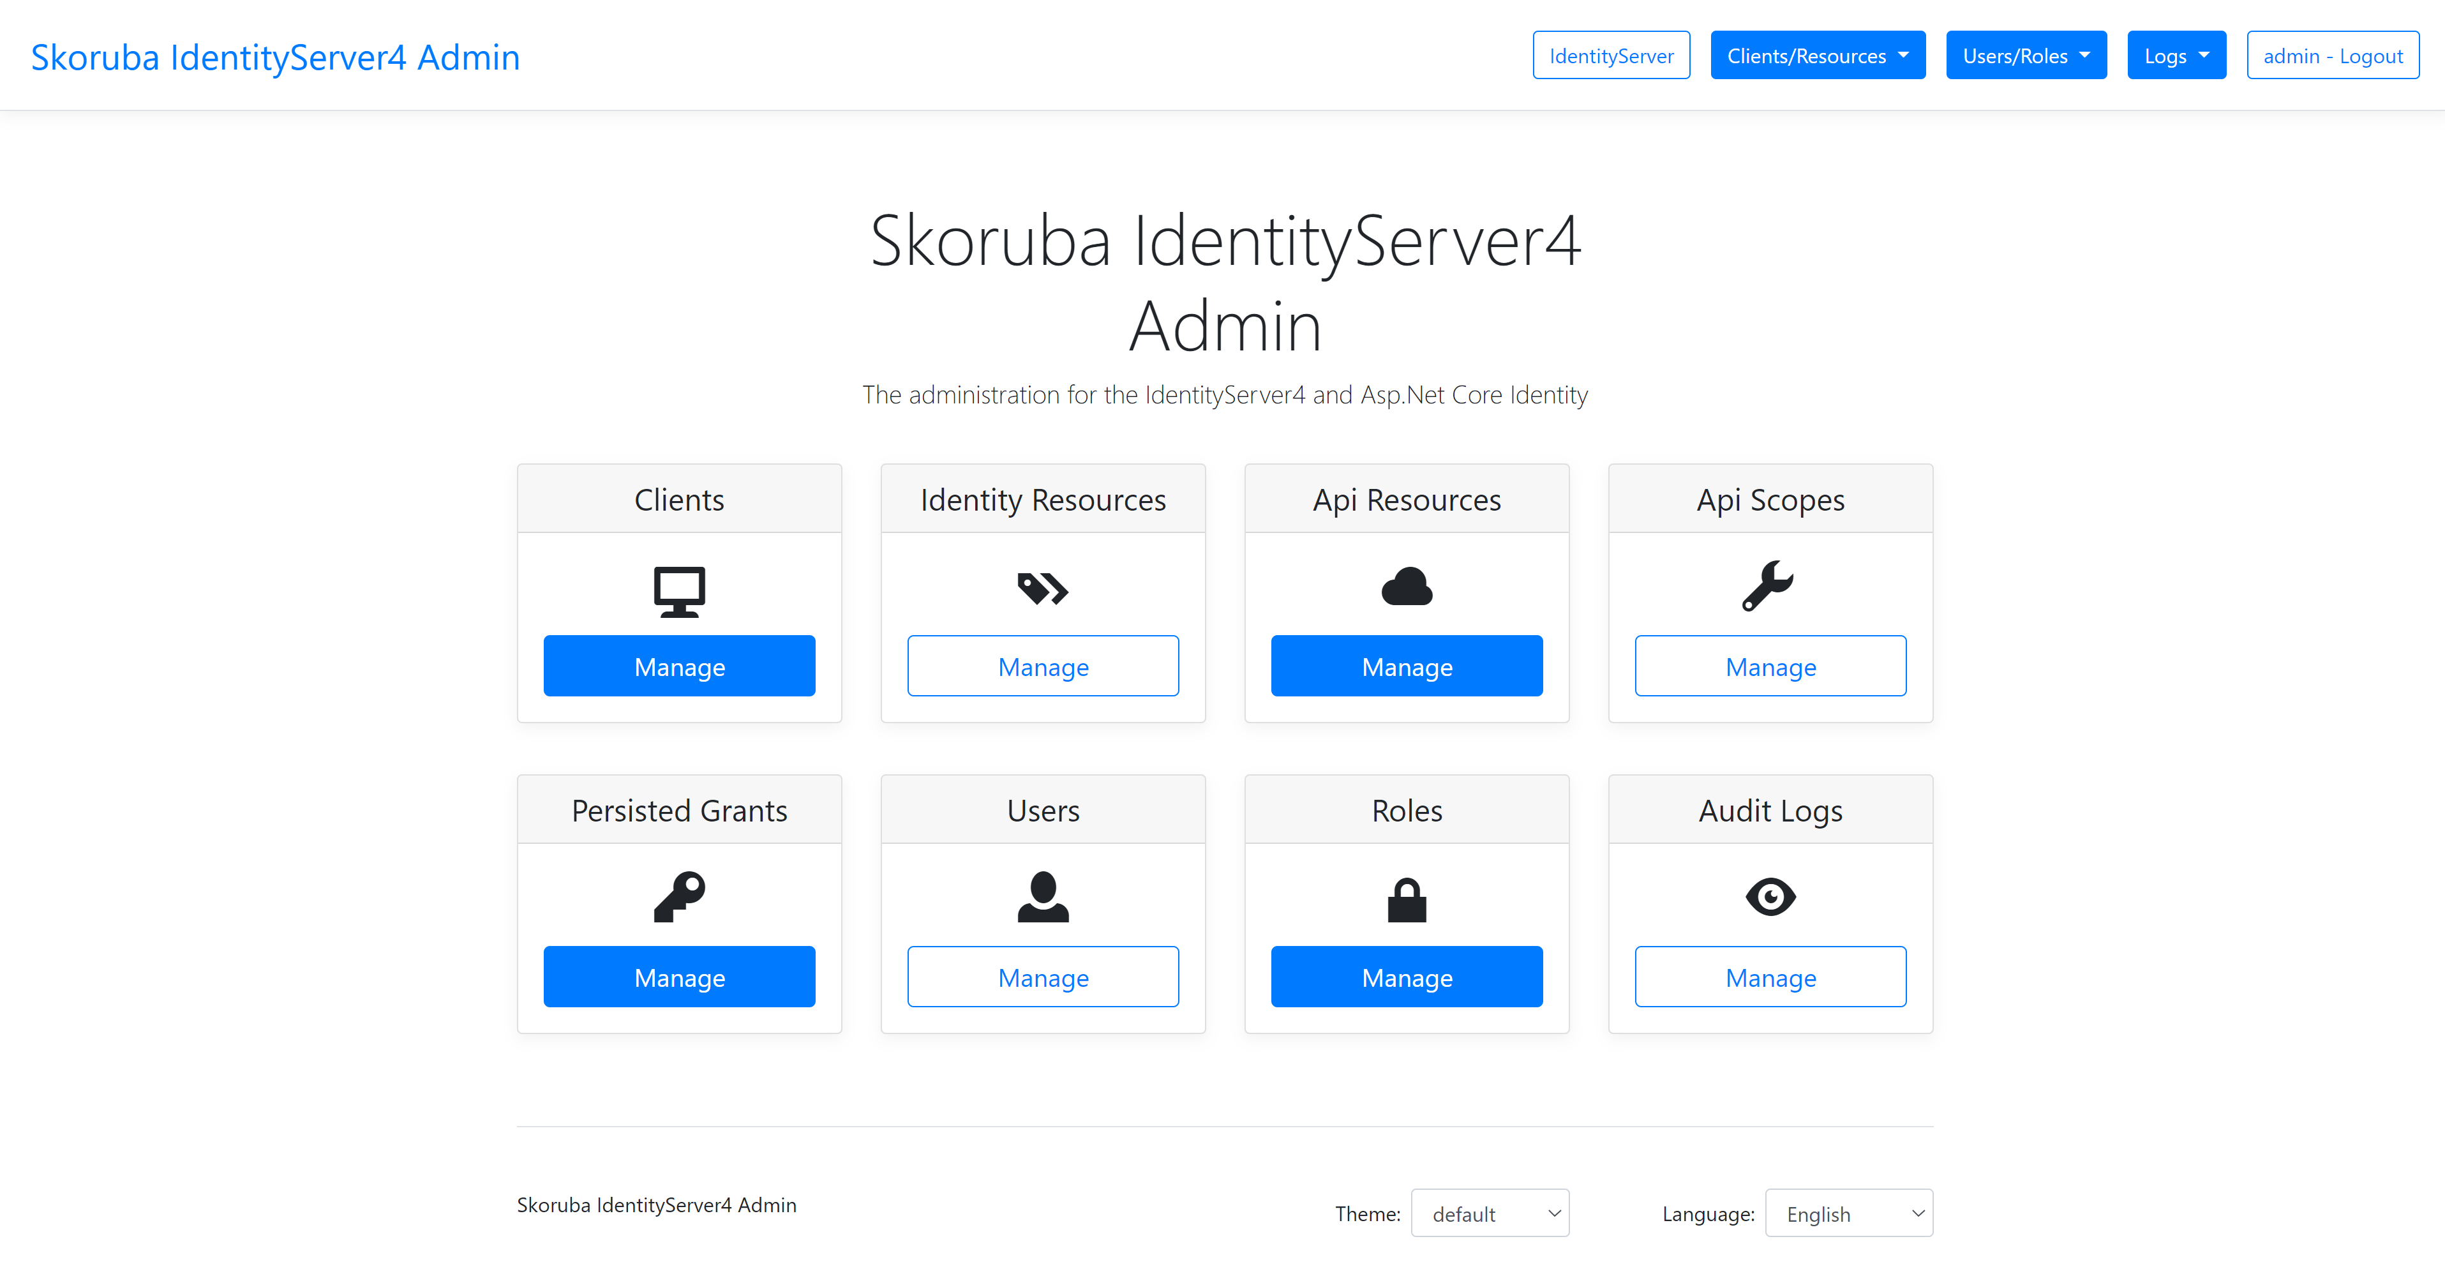Click the eye icon under Audit Logs
This screenshot has width=2445, height=1276.
tap(1770, 896)
